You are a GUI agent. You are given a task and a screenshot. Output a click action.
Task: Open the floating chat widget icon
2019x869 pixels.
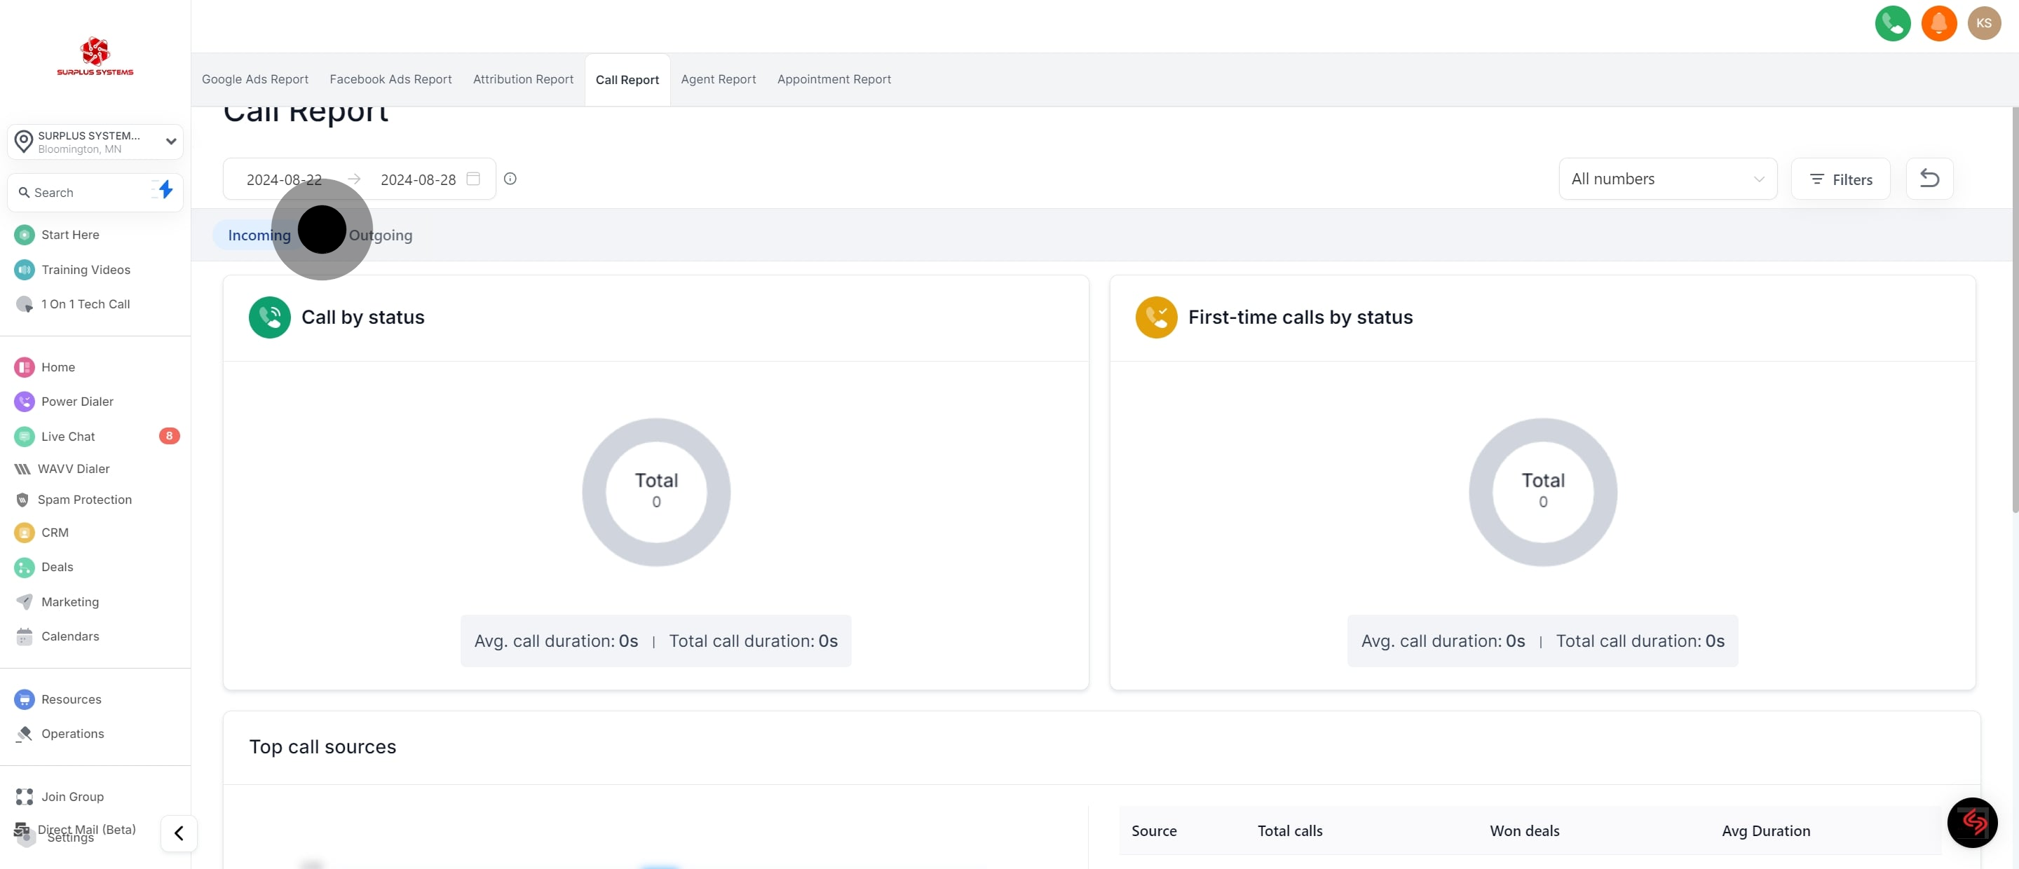click(1972, 822)
